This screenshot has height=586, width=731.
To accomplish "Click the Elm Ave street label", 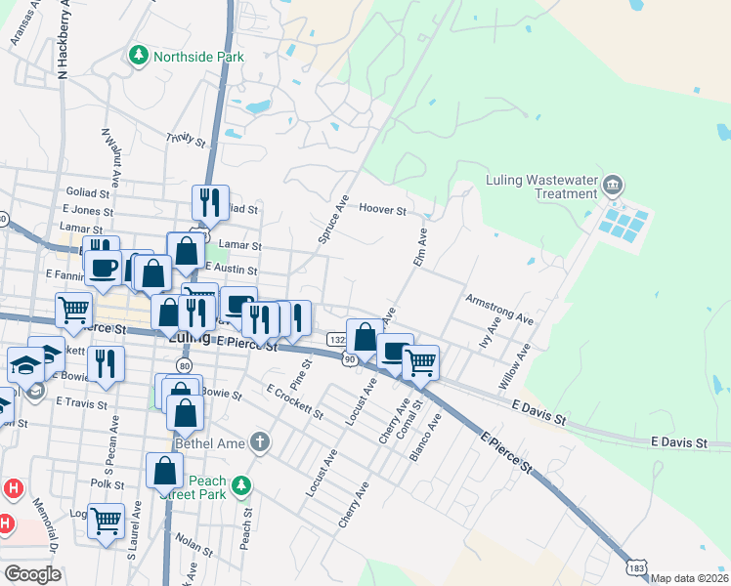I will click(x=420, y=247).
